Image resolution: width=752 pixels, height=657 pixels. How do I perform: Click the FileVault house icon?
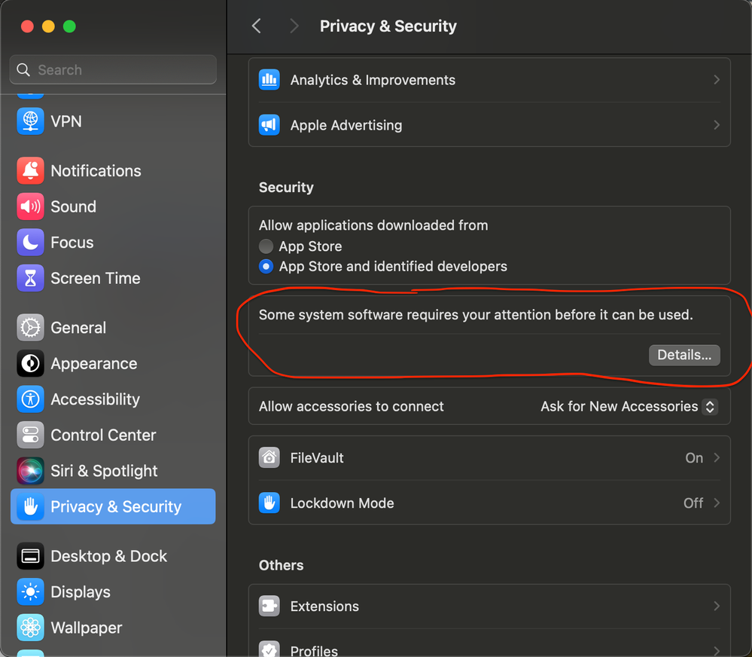[269, 458]
